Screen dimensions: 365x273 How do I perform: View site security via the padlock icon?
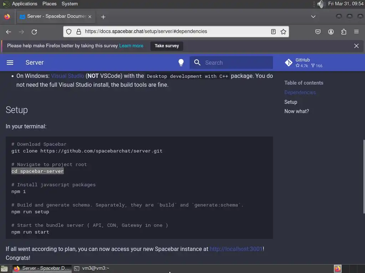[79, 32]
